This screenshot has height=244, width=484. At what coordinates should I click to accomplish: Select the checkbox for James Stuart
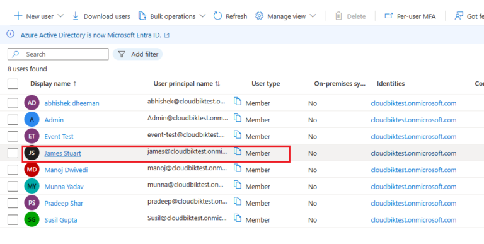13,153
